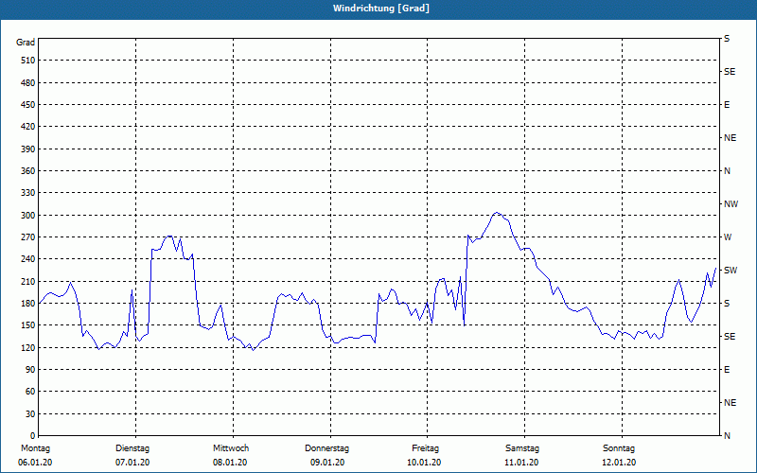Select the y-axis value 240
The height and width of the screenshot is (473, 757).
click(27, 259)
